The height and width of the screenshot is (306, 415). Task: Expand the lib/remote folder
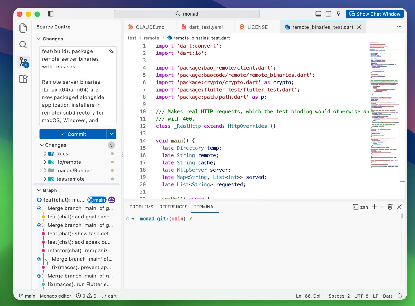45,162
